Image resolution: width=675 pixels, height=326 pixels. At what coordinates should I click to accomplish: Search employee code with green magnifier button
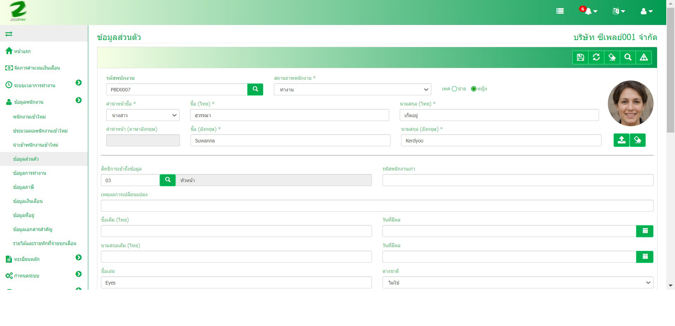tap(255, 89)
